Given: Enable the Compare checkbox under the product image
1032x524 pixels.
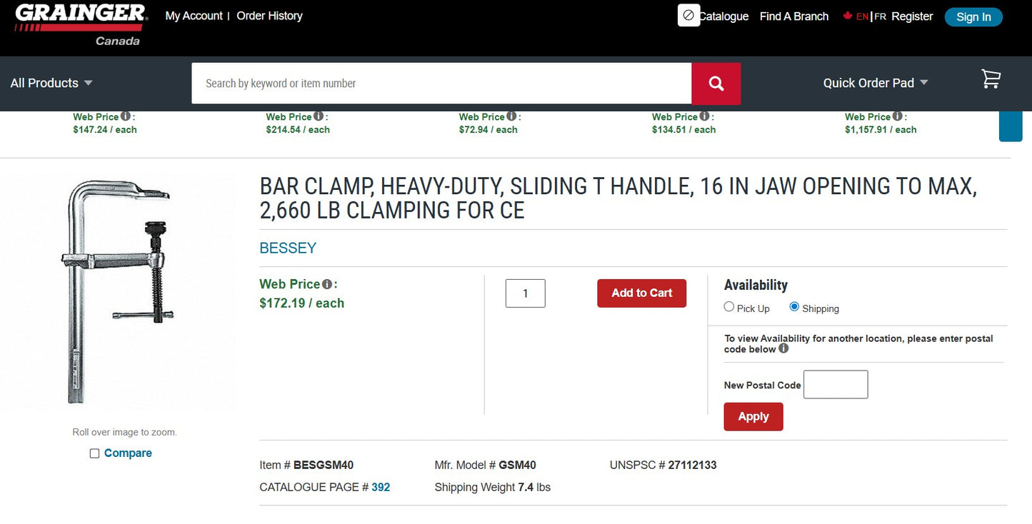Looking at the screenshot, I should click(94, 453).
